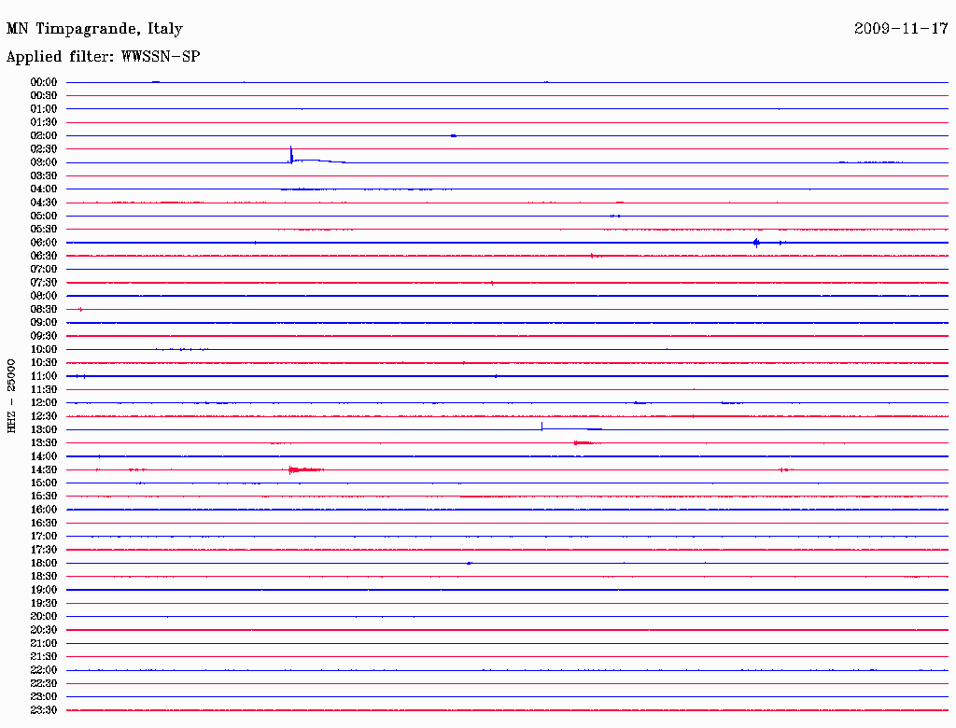Click the 16:00 time label

pyautogui.click(x=44, y=510)
